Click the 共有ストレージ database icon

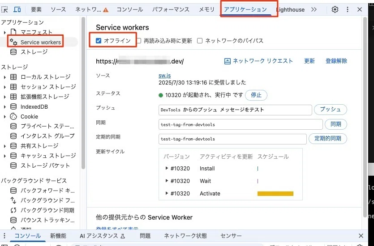[x=13, y=146]
